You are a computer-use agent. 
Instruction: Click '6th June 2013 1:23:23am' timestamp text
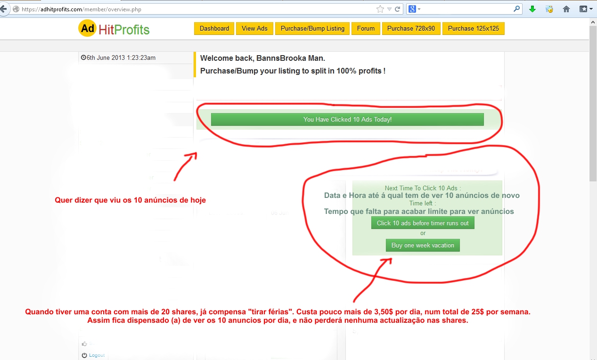click(x=121, y=57)
